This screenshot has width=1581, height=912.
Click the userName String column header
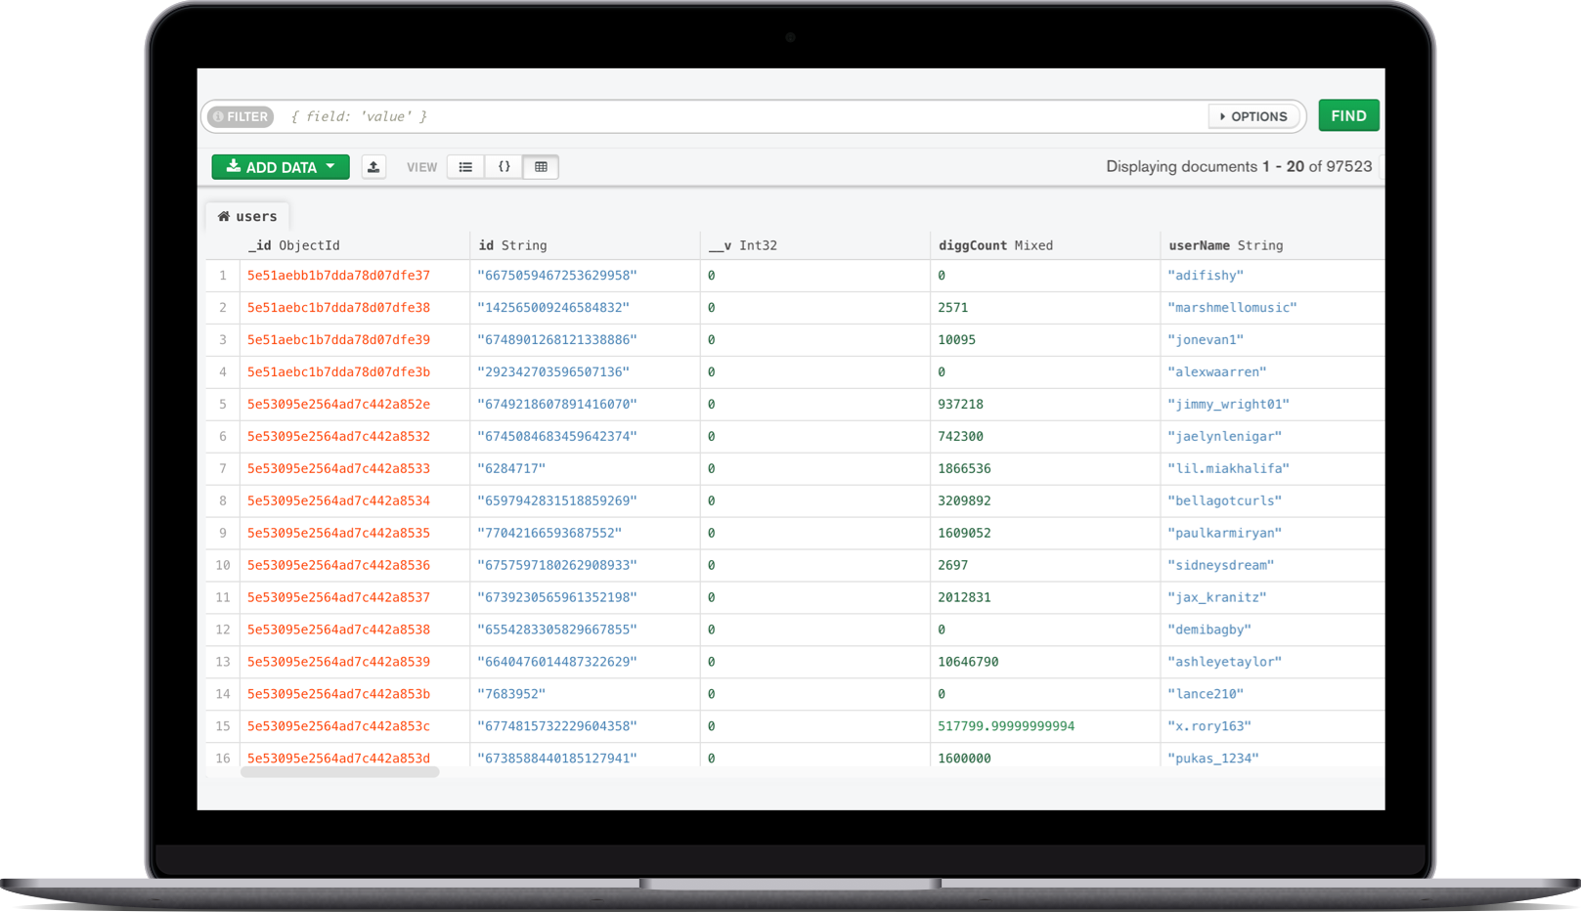[1225, 245]
